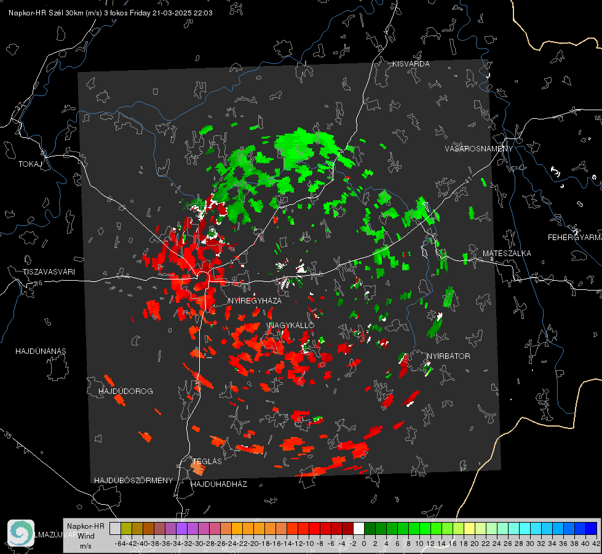Click the TISZAVASVARI city label

49,272
